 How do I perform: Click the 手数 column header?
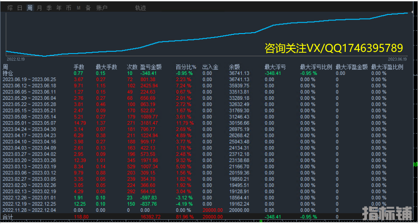point(79,67)
